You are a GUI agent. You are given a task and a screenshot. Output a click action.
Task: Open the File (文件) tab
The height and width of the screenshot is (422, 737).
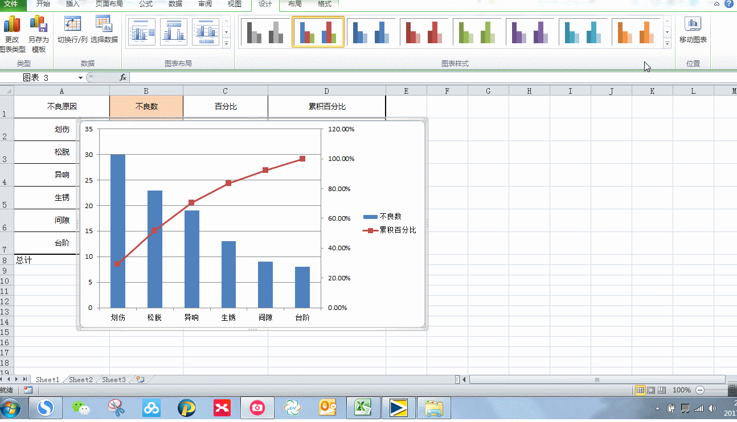click(x=11, y=5)
